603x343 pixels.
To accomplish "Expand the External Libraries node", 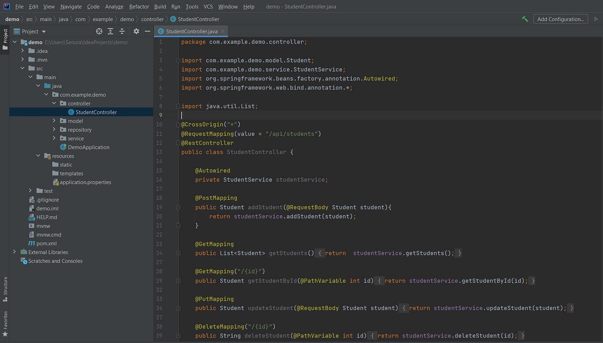I will [x=15, y=252].
